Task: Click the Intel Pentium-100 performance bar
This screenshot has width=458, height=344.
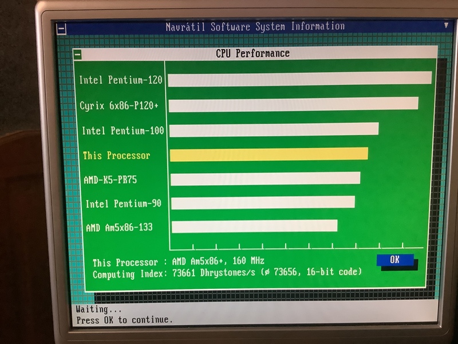Action: 274,130
